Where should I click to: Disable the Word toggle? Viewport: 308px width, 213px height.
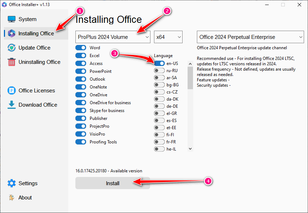pyautogui.click(x=81, y=48)
